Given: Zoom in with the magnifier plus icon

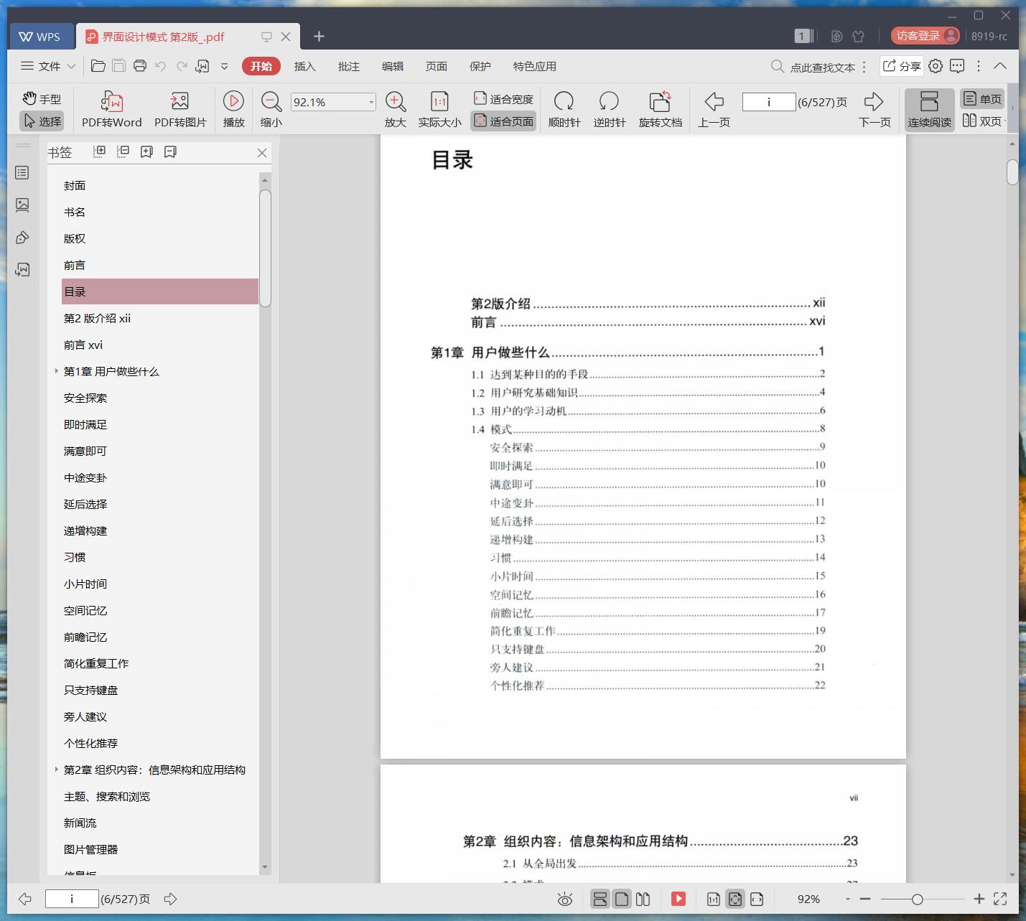Looking at the screenshot, I should coord(396,110).
